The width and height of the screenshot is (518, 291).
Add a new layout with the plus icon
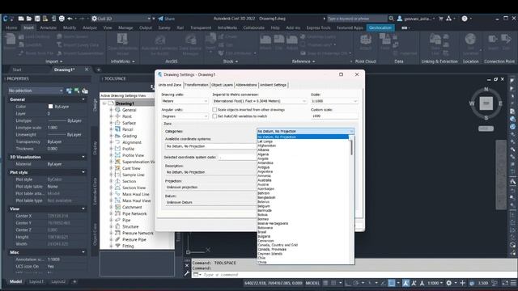(x=74, y=281)
